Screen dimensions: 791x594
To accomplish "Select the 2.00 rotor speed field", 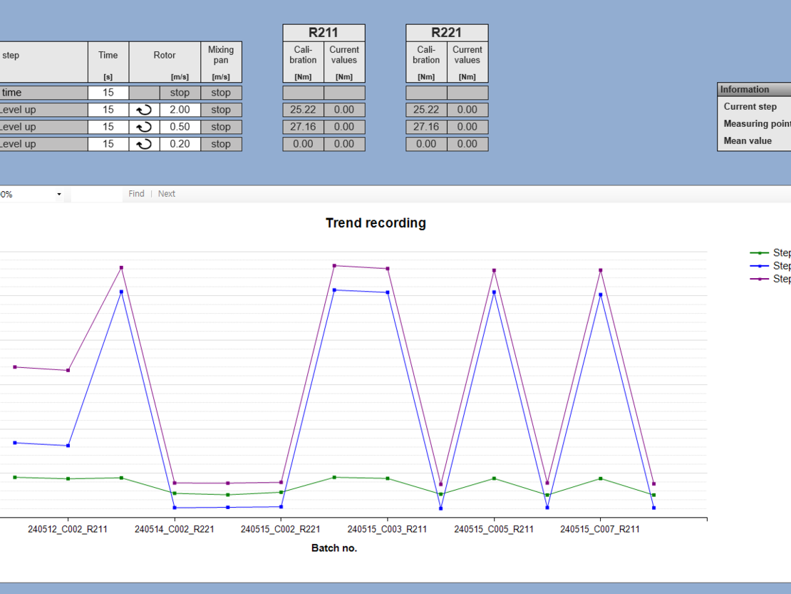I will [x=180, y=110].
